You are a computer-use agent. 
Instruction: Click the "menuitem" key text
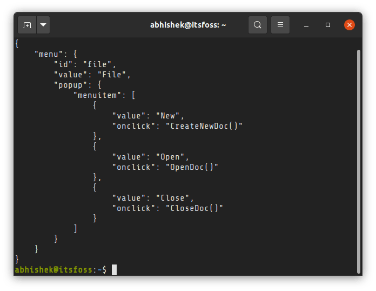point(97,95)
